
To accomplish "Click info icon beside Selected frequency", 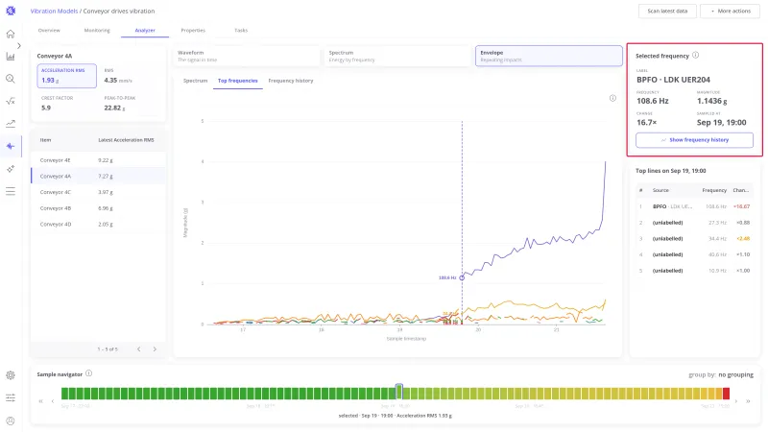I will [x=695, y=56].
